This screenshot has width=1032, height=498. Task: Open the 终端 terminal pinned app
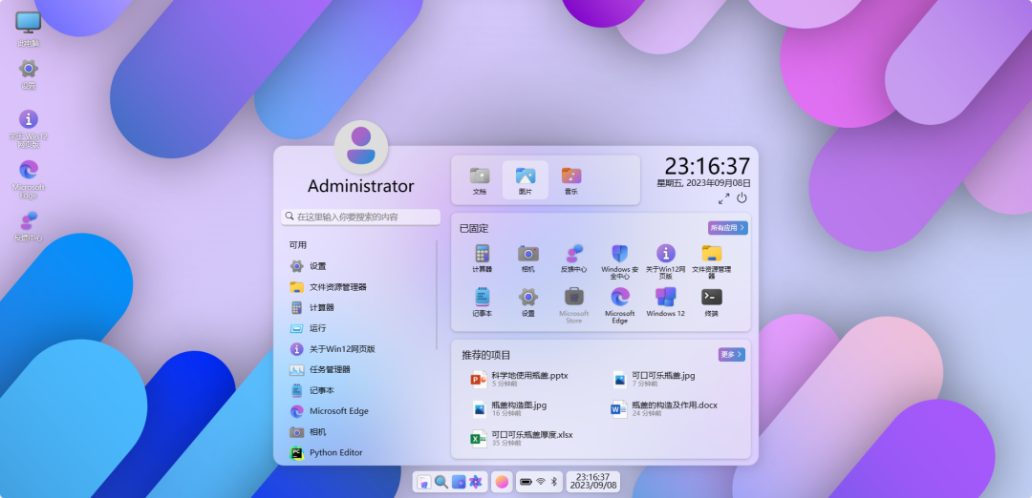(712, 302)
